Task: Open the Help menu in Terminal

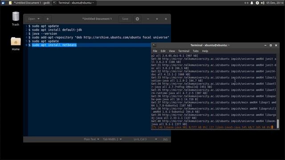Action: 205,51
